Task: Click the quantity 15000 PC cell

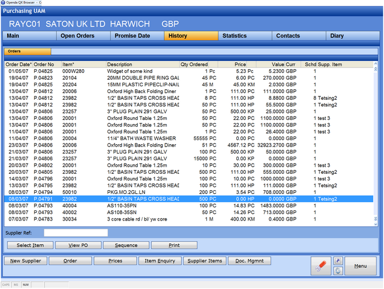Action: click(x=205, y=158)
